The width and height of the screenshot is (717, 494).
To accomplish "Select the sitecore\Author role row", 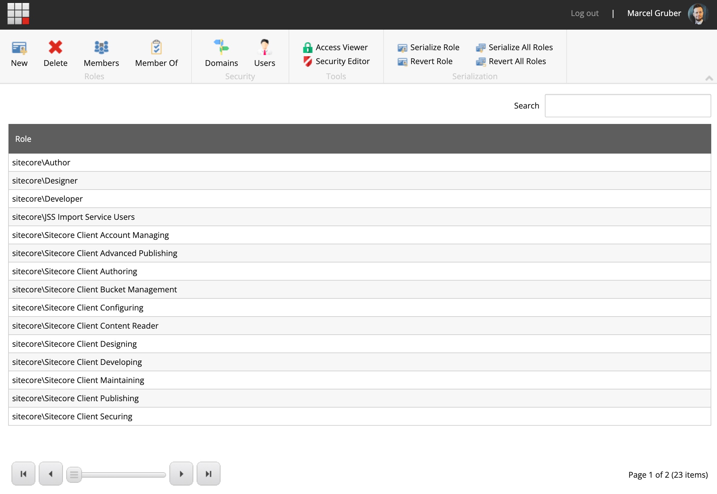I will pos(360,163).
